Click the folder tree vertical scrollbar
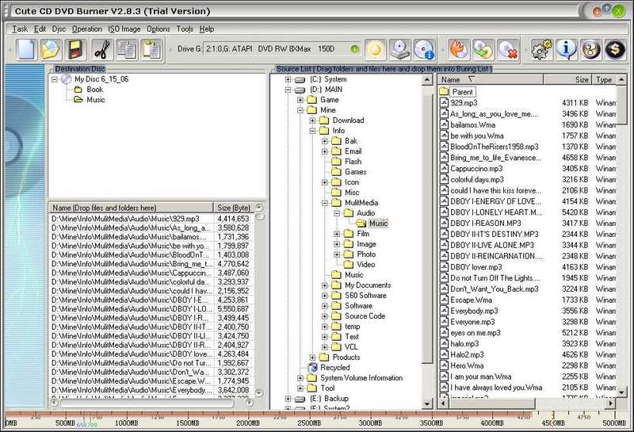634x432 pixels. point(427,242)
